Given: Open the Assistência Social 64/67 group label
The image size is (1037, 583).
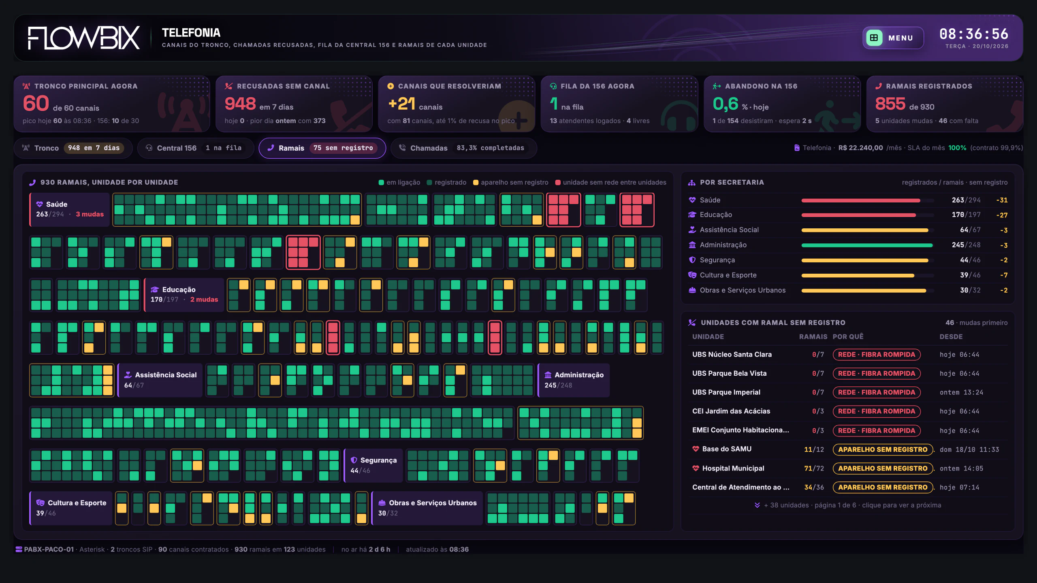Looking at the screenshot, I should pos(160,380).
